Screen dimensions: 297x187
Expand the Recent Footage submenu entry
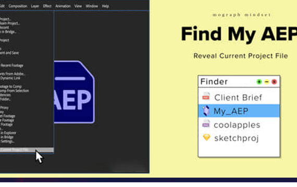[x=12, y=65]
